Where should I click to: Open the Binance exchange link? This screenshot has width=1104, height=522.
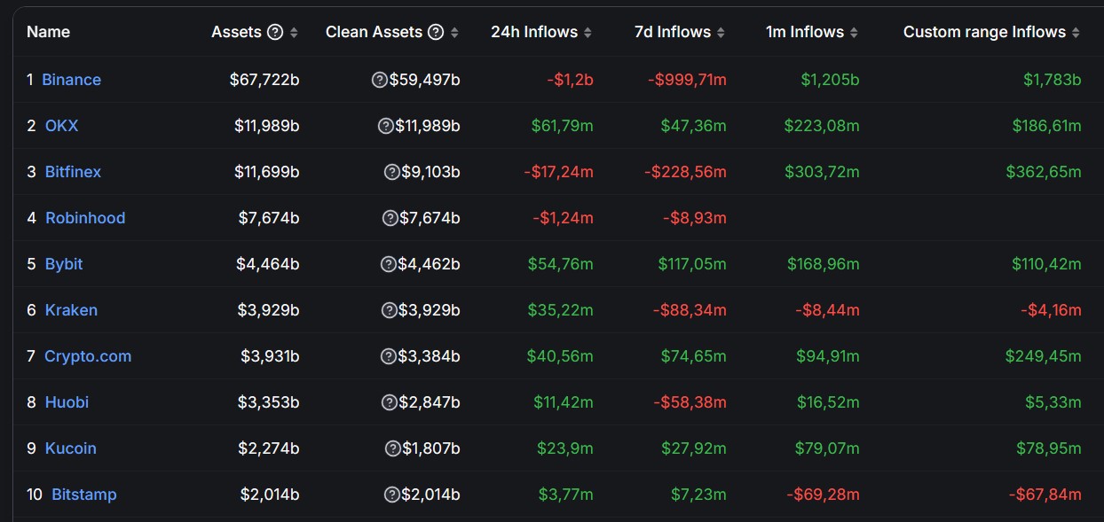(x=71, y=80)
